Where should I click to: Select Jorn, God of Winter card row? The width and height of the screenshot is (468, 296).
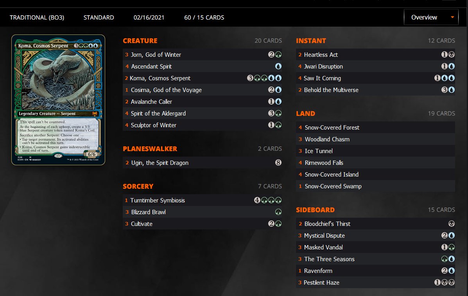tap(203, 55)
